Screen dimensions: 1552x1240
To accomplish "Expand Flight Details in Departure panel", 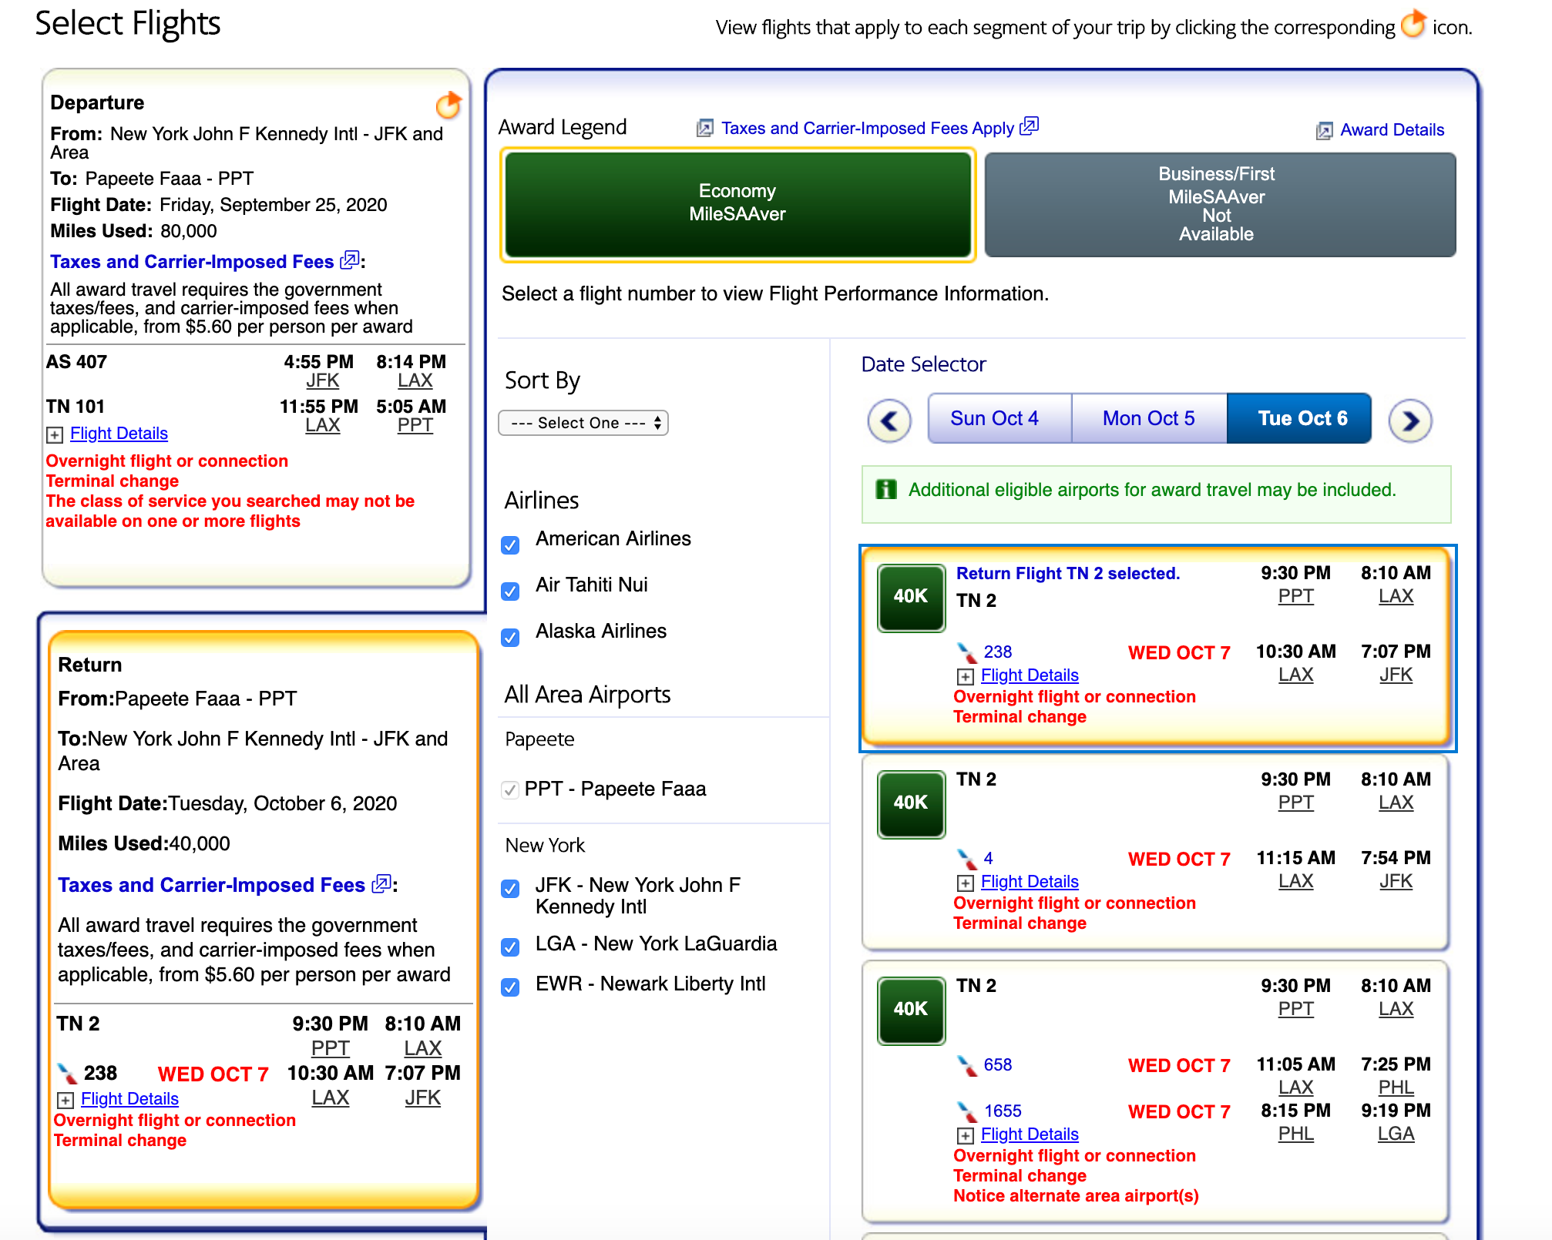I will point(119,434).
